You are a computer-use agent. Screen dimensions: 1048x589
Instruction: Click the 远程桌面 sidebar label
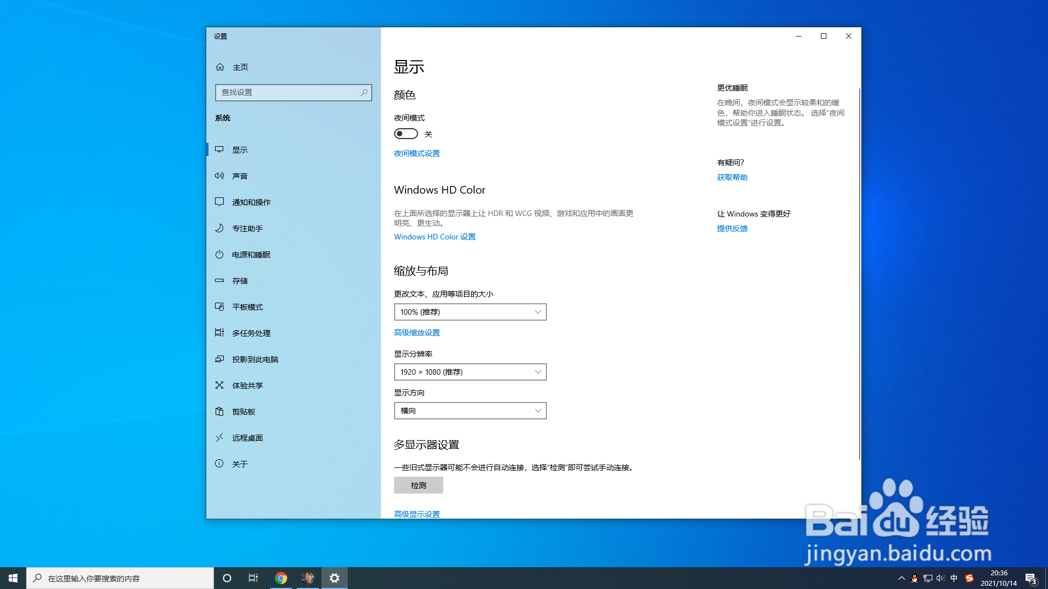pos(248,438)
